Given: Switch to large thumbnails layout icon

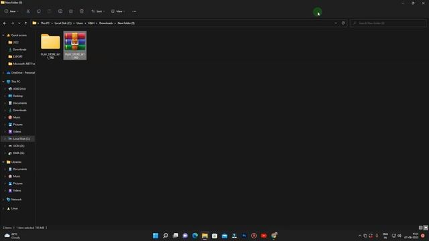Looking at the screenshot, I should click(x=426, y=228).
